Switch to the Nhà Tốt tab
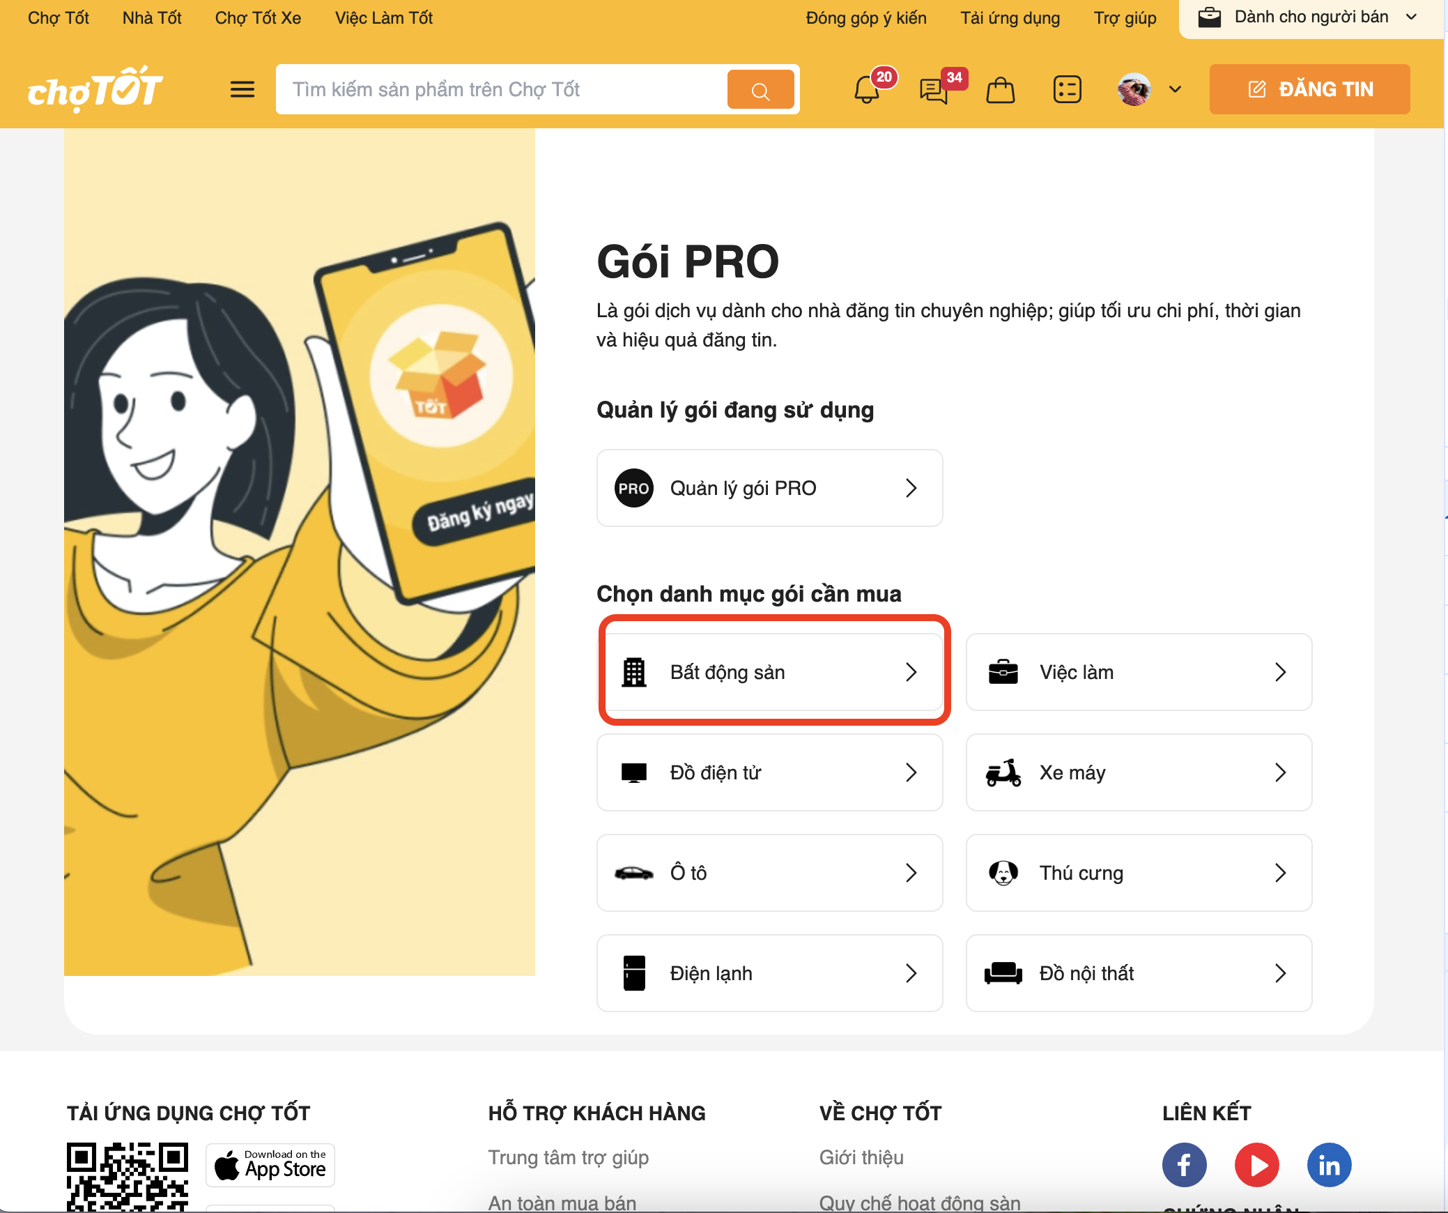The height and width of the screenshot is (1213, 1448). [x=152, y=18]
